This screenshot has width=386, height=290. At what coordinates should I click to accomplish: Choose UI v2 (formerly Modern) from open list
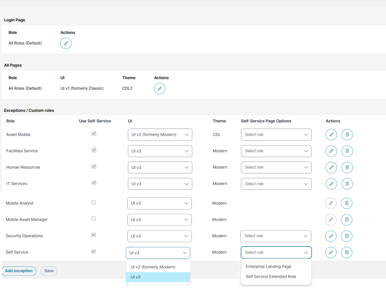153,267
